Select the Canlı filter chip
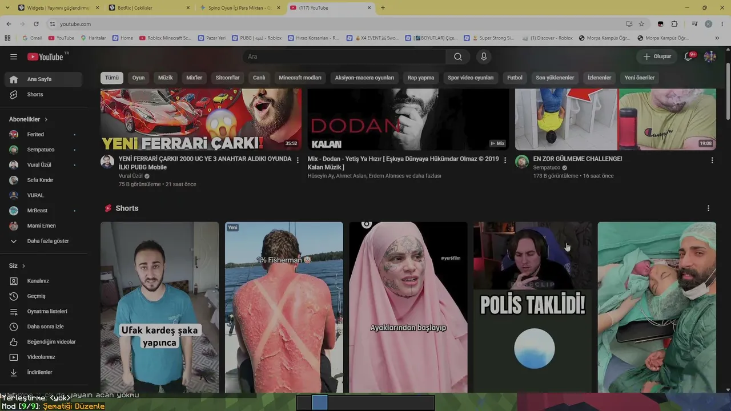The height and width of the screenshot is (411, 731). pyautogui.click(x=259, y=78)
